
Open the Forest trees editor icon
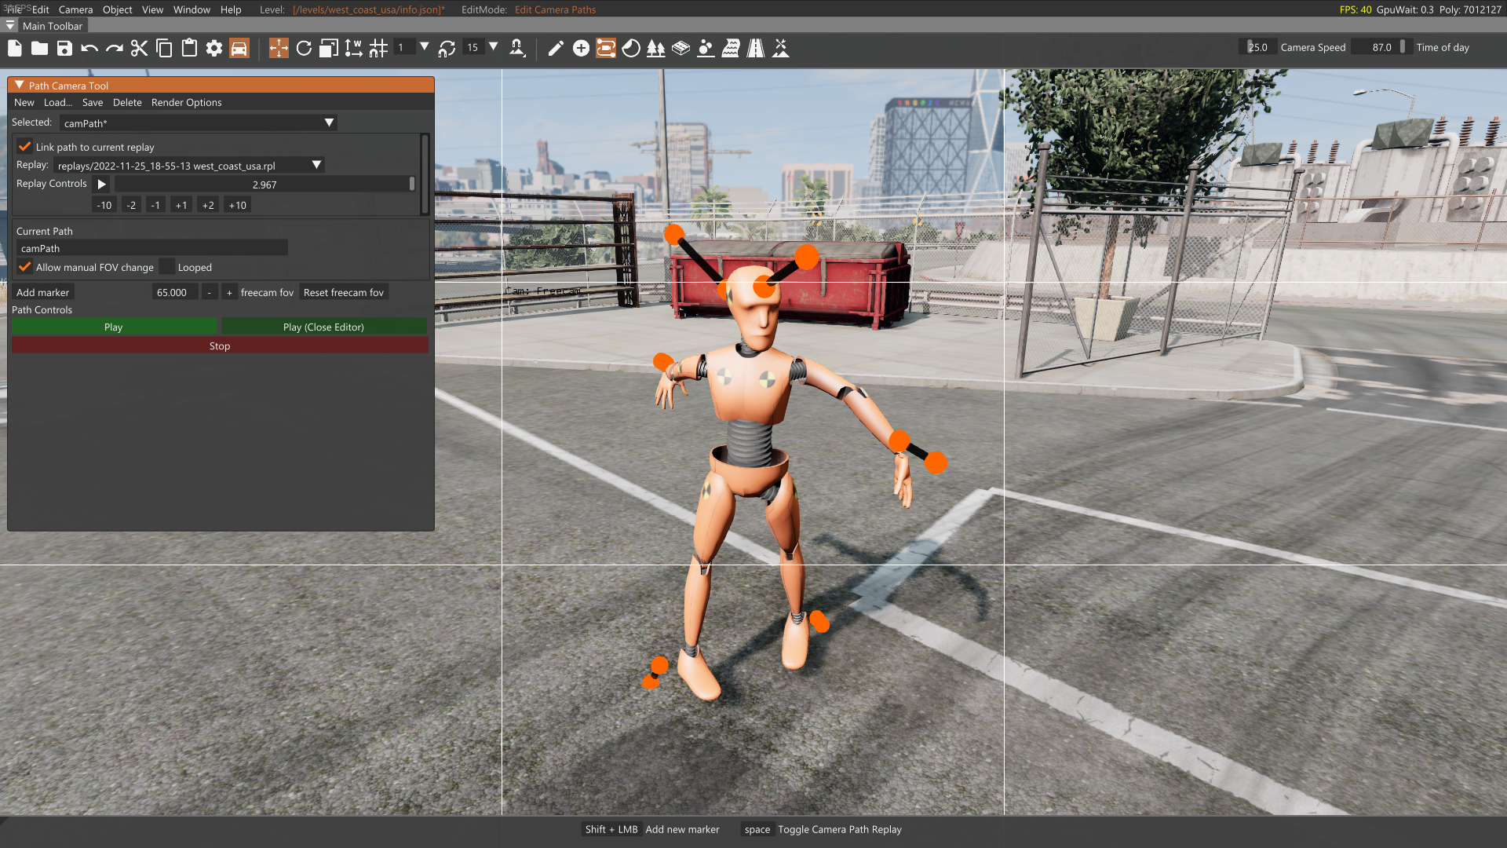[656, 48]
